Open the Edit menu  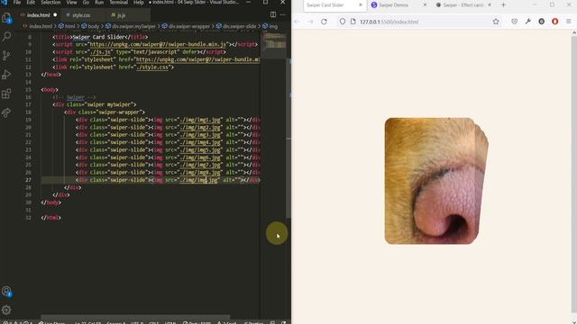31,2
